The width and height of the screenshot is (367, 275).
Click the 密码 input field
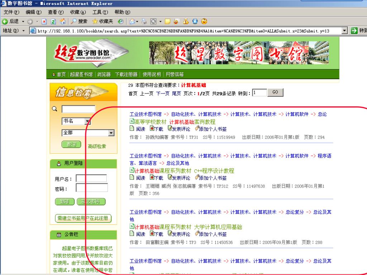point(92,188)
